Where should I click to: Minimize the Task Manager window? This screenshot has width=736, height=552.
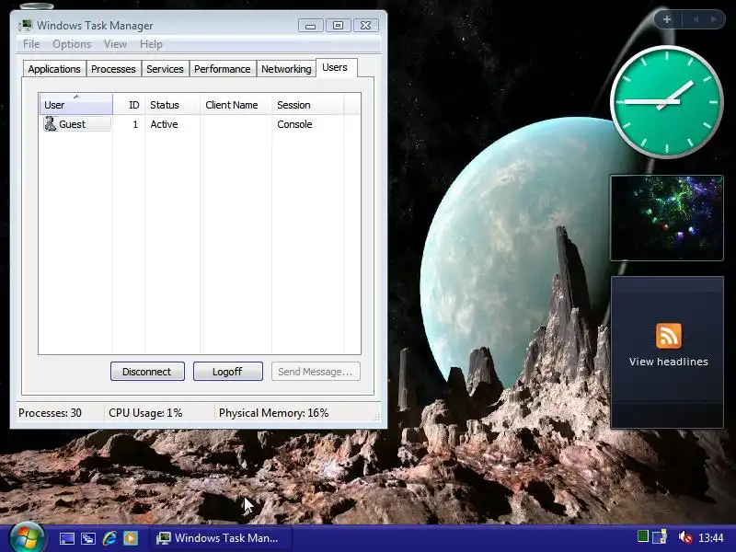click(311, 26)
